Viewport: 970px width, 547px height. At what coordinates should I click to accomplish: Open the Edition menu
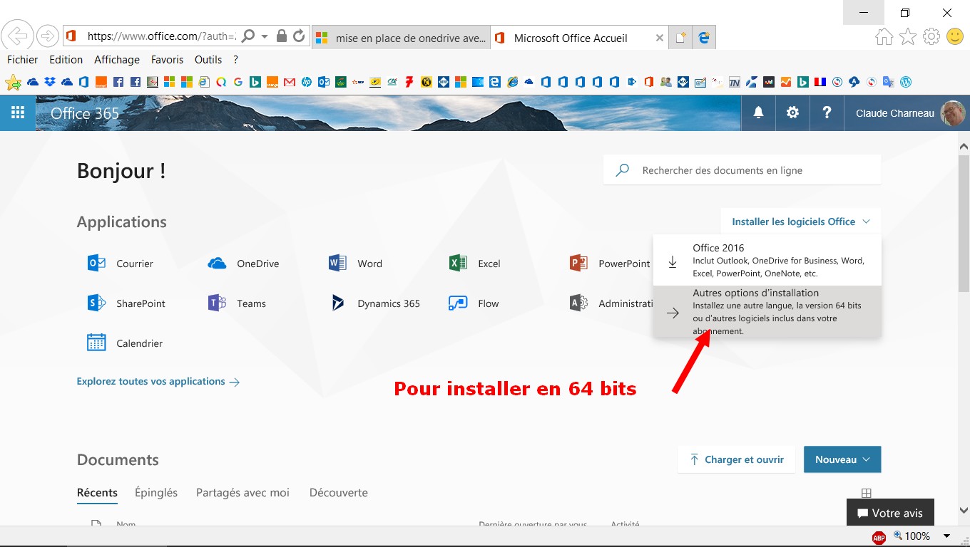(66, 60)
